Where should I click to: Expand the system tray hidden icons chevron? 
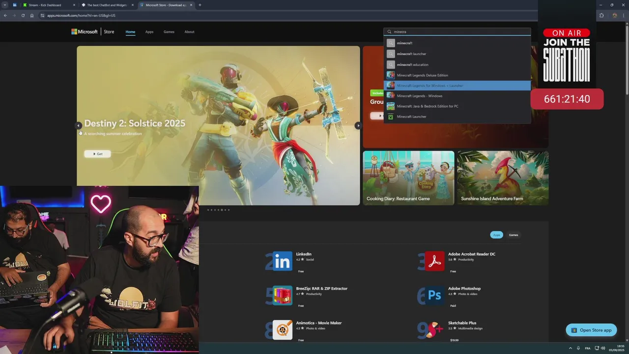click(x=570, y=348)
